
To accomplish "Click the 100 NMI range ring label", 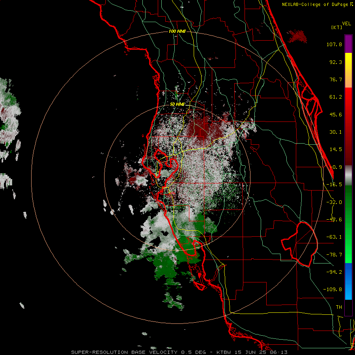I will point(177,31).
